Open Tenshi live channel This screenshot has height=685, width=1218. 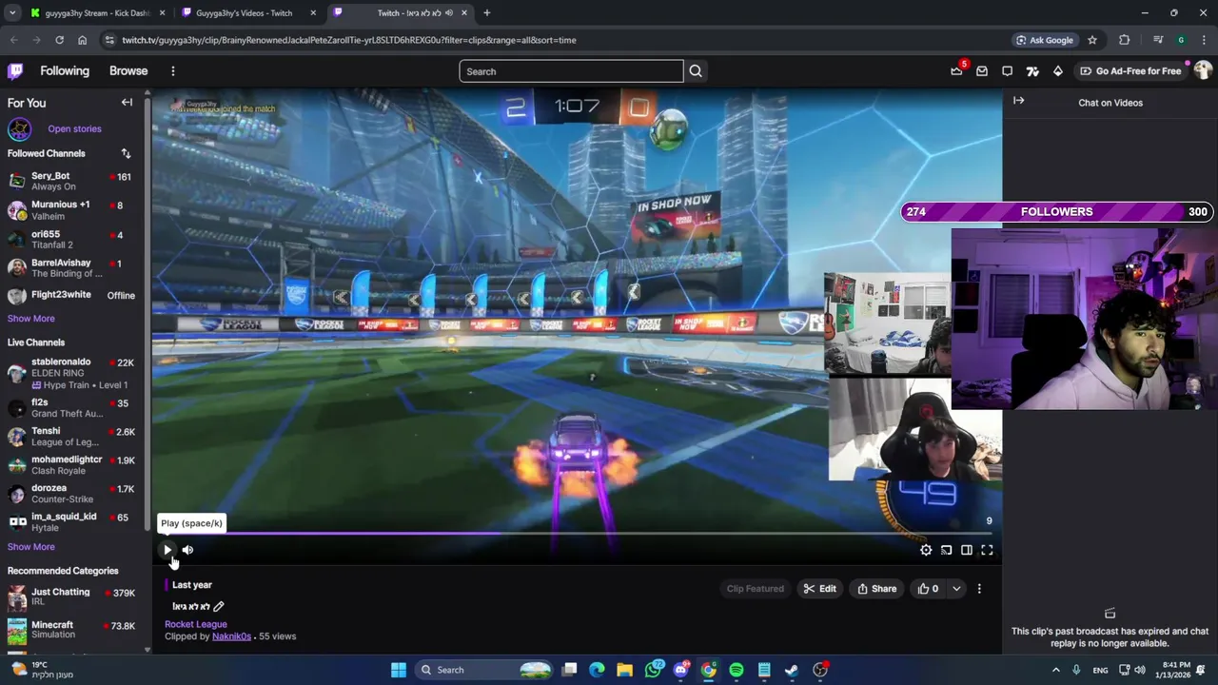coord(71,437)
